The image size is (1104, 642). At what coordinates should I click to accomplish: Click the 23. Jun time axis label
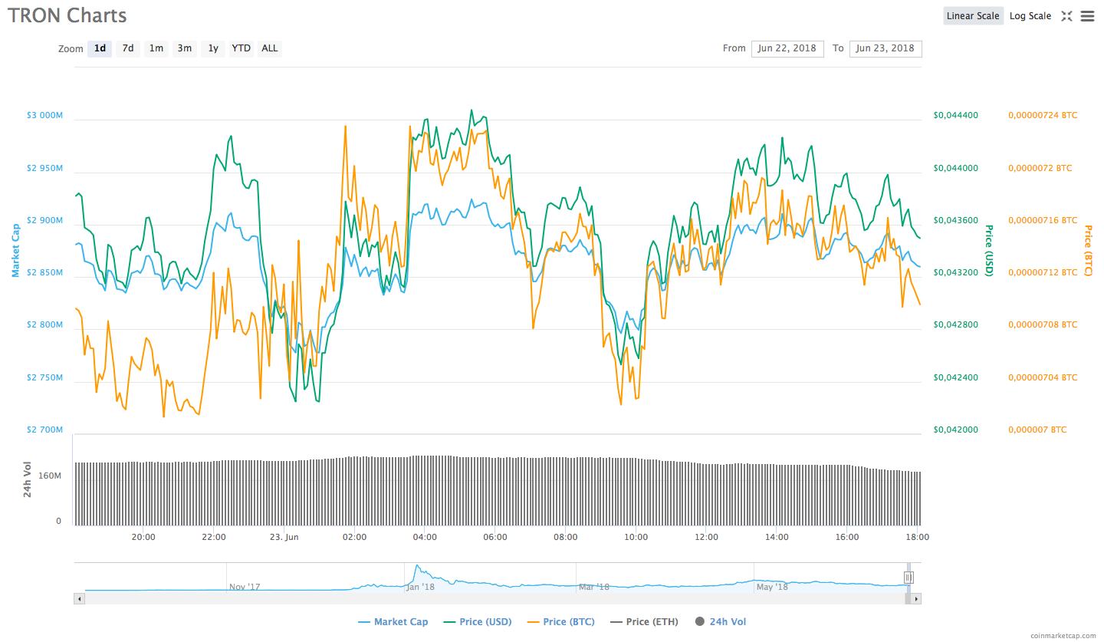tap(284, 537)
